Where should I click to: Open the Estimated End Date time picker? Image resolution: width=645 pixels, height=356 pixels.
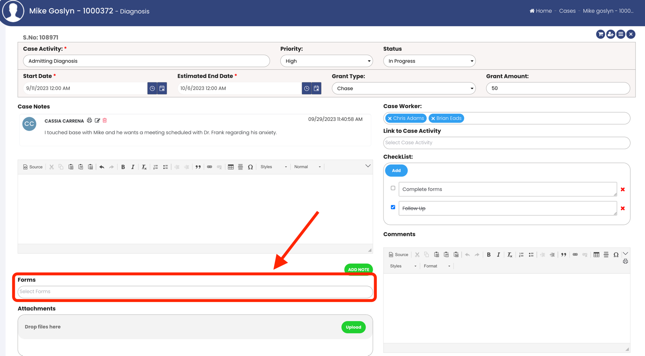[x=306, y=88]
